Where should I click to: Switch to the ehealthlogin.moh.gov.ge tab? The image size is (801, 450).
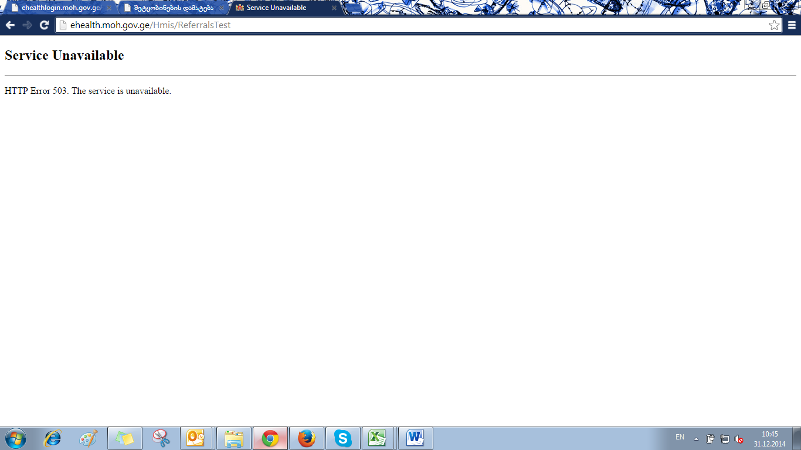[x=59, y=8]
